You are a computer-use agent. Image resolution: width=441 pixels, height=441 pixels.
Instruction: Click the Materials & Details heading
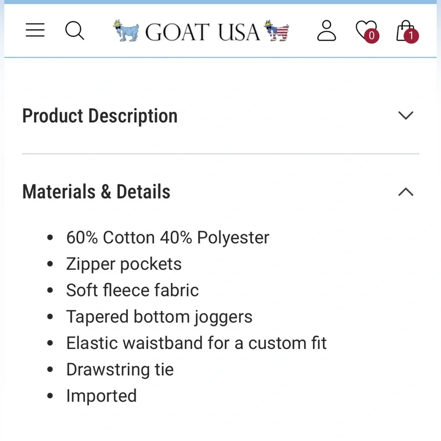pyautogui.click(x=96, y=192)
